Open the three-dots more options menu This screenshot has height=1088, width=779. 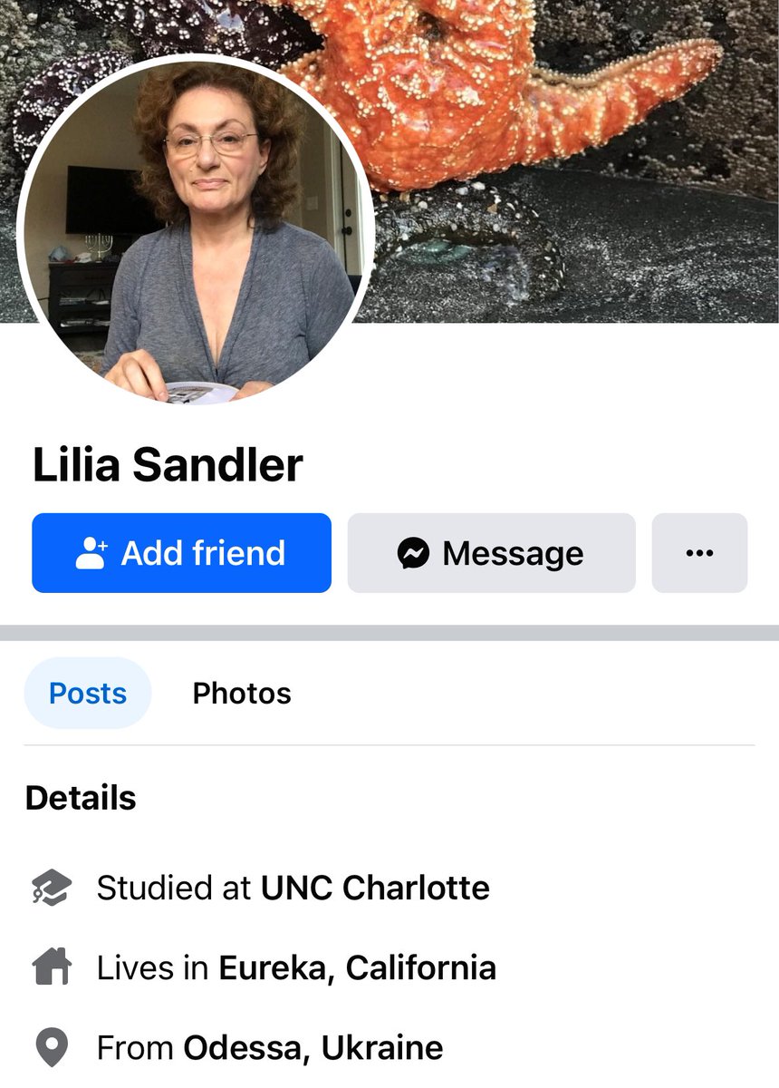pos(699,553)
